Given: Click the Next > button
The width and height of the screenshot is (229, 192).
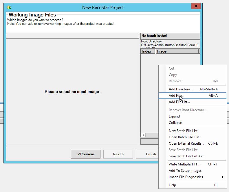Looking at the screenshot, I should click(x=118, y=154).
